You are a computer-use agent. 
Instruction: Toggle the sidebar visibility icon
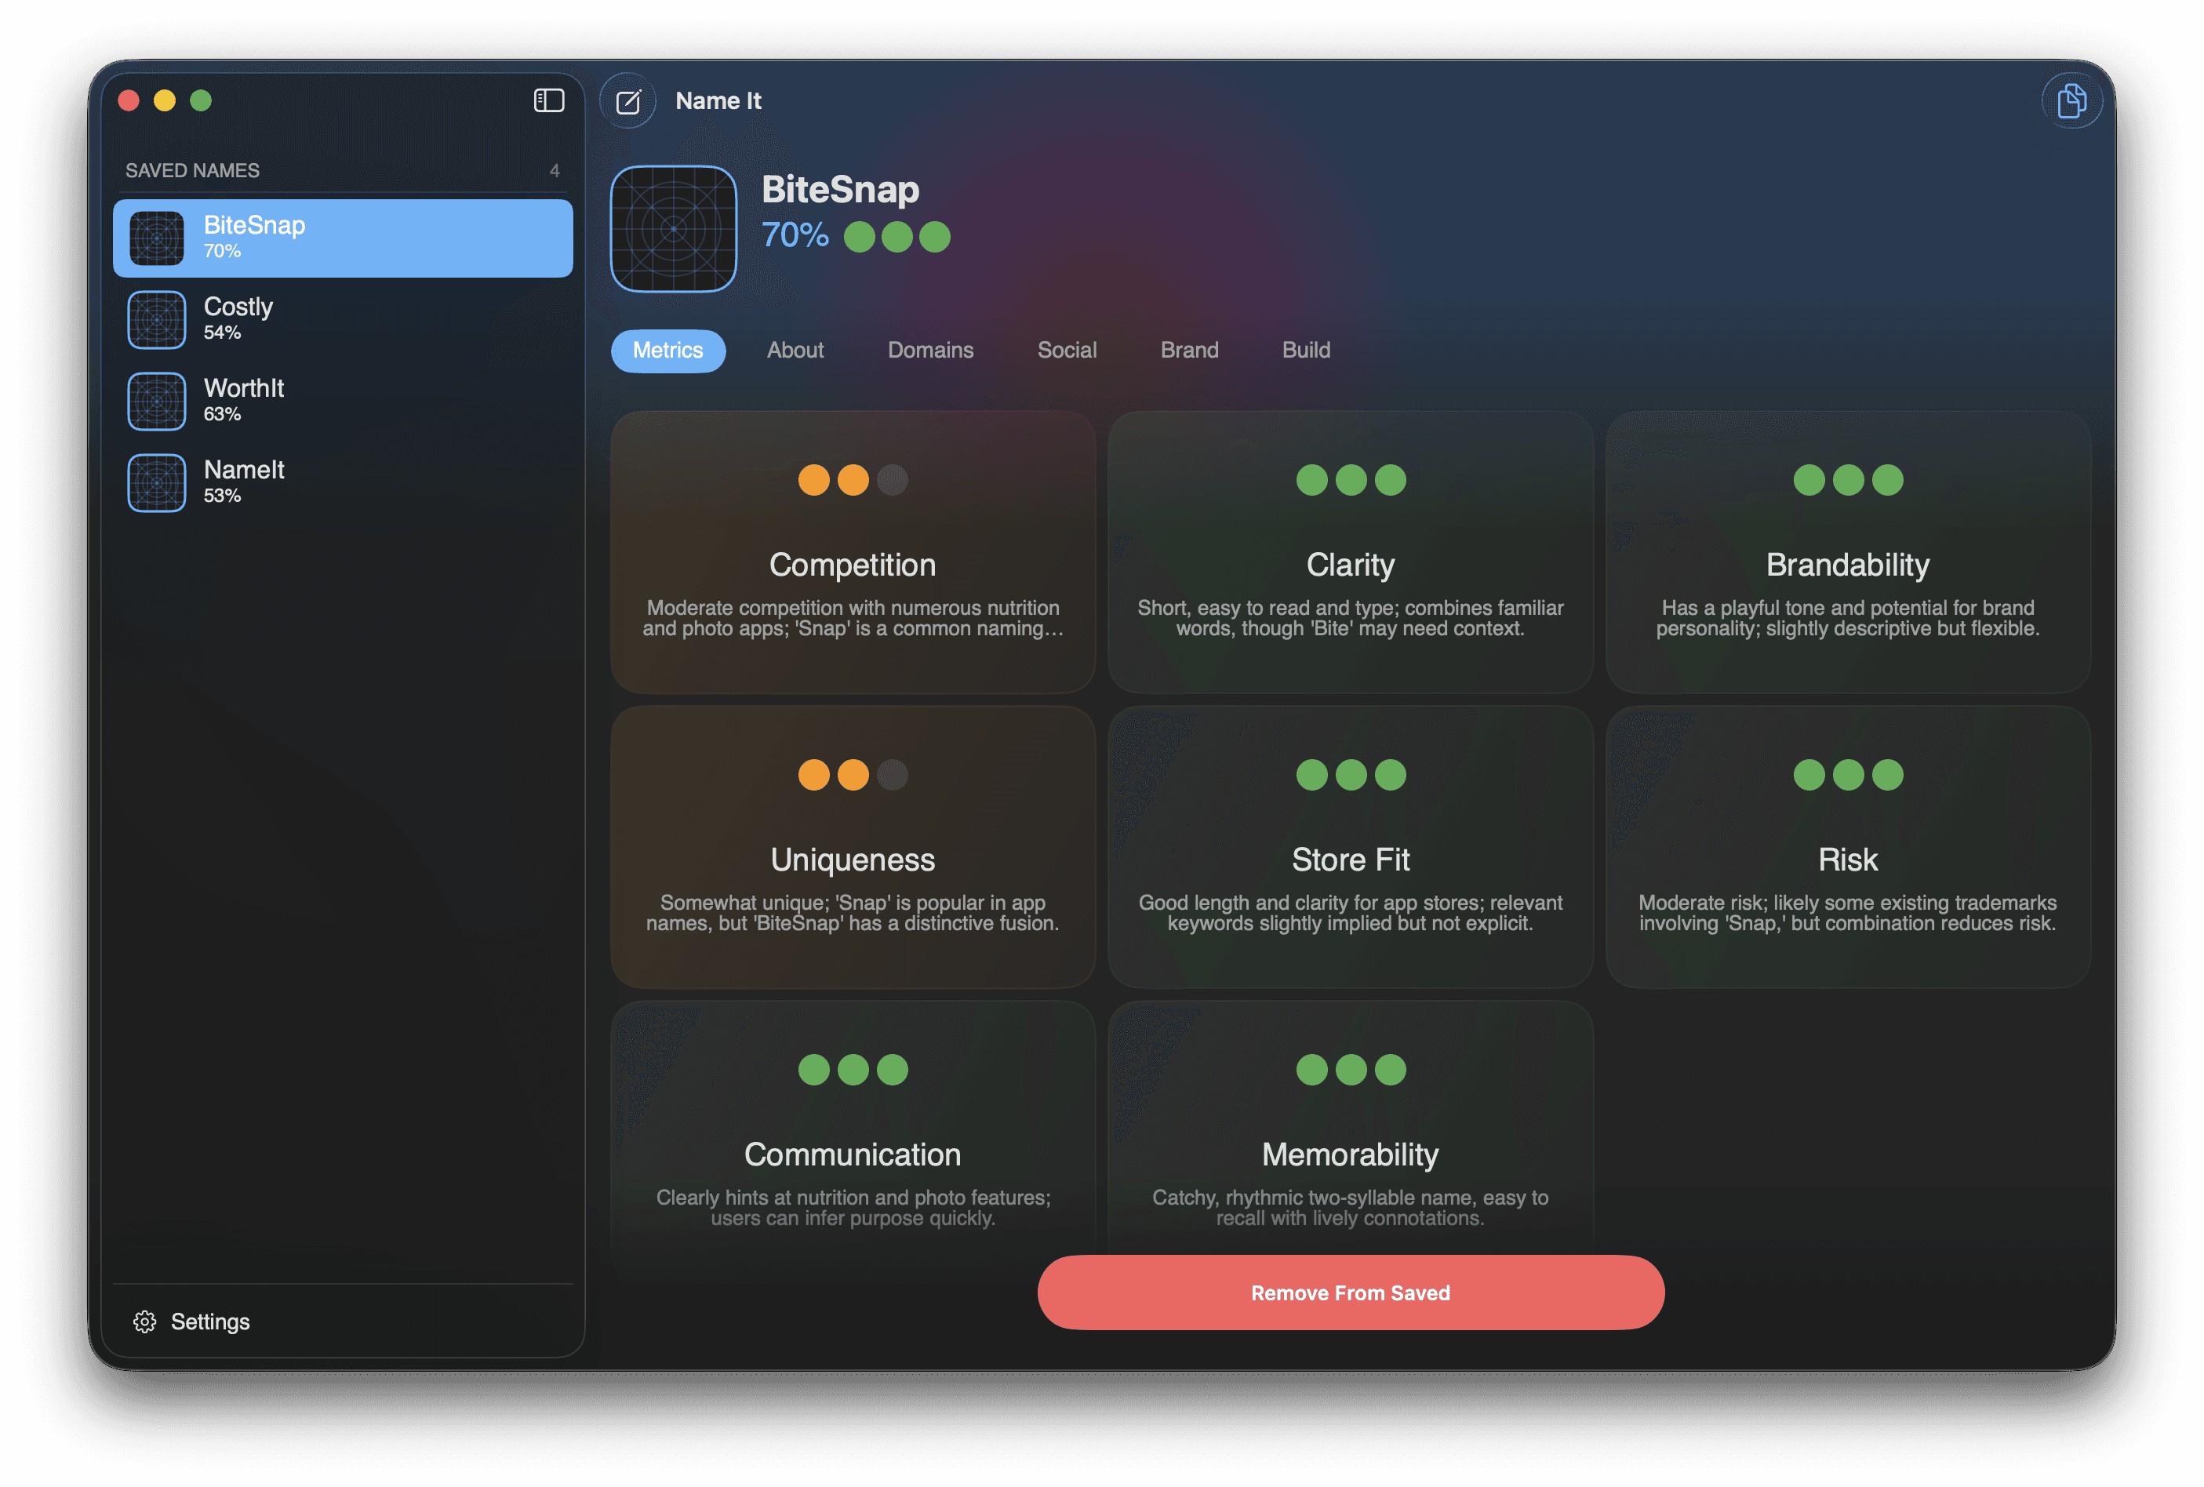(x=548, y=100)
